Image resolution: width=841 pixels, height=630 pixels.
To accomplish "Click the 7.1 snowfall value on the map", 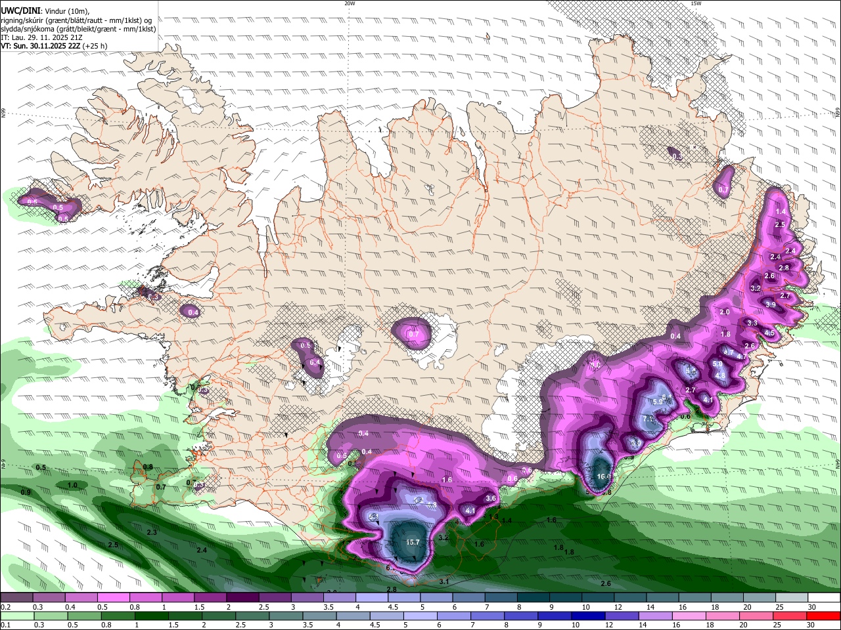I will [x=647, y=419].
